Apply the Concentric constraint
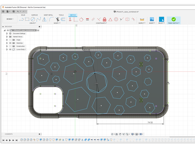The height and width of the screenshot is (146, 195). pos(116,19)
